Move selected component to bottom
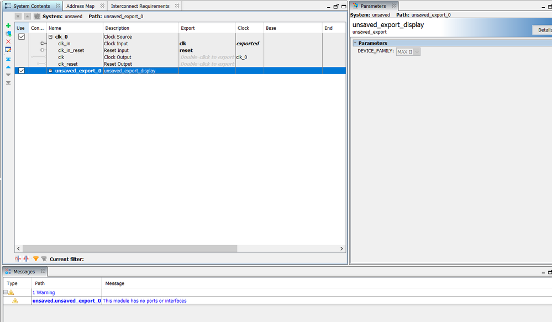 [8, 83]
